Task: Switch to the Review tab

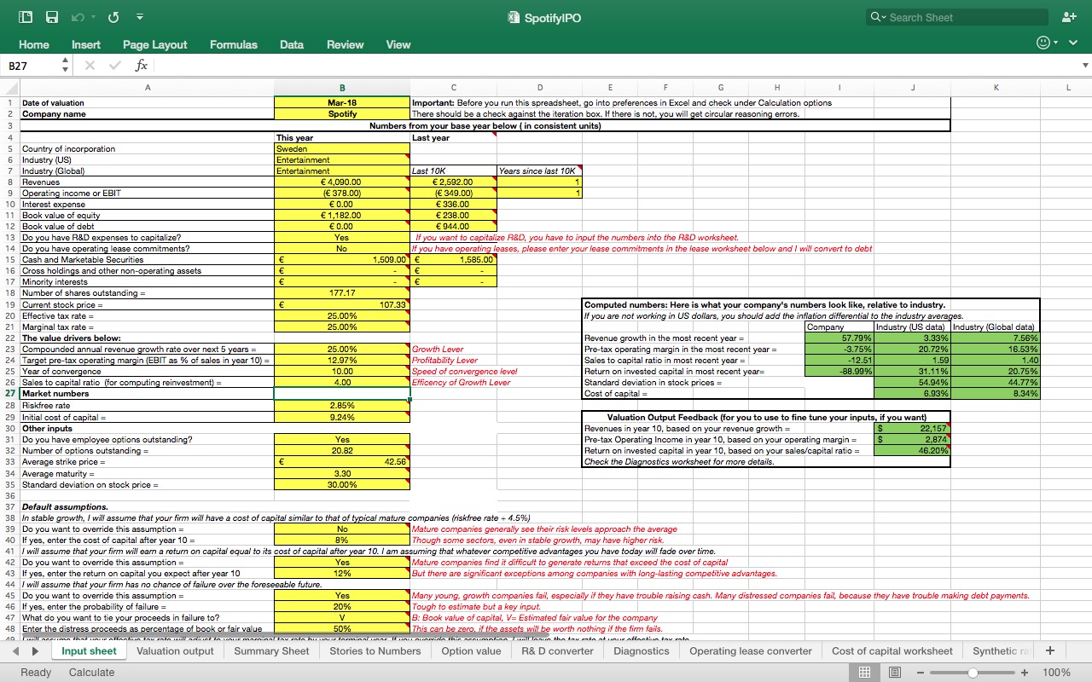Action: point(346,44)
